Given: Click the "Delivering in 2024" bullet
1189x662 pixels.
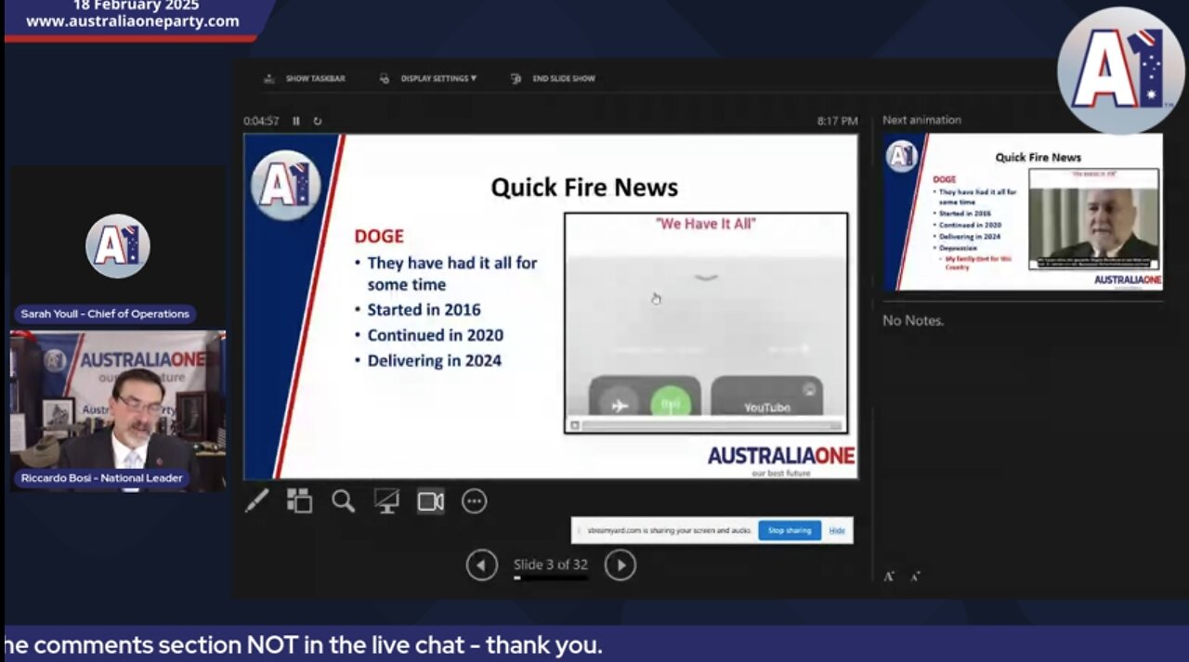Looking at the screenshot, I should pos(434,360).
